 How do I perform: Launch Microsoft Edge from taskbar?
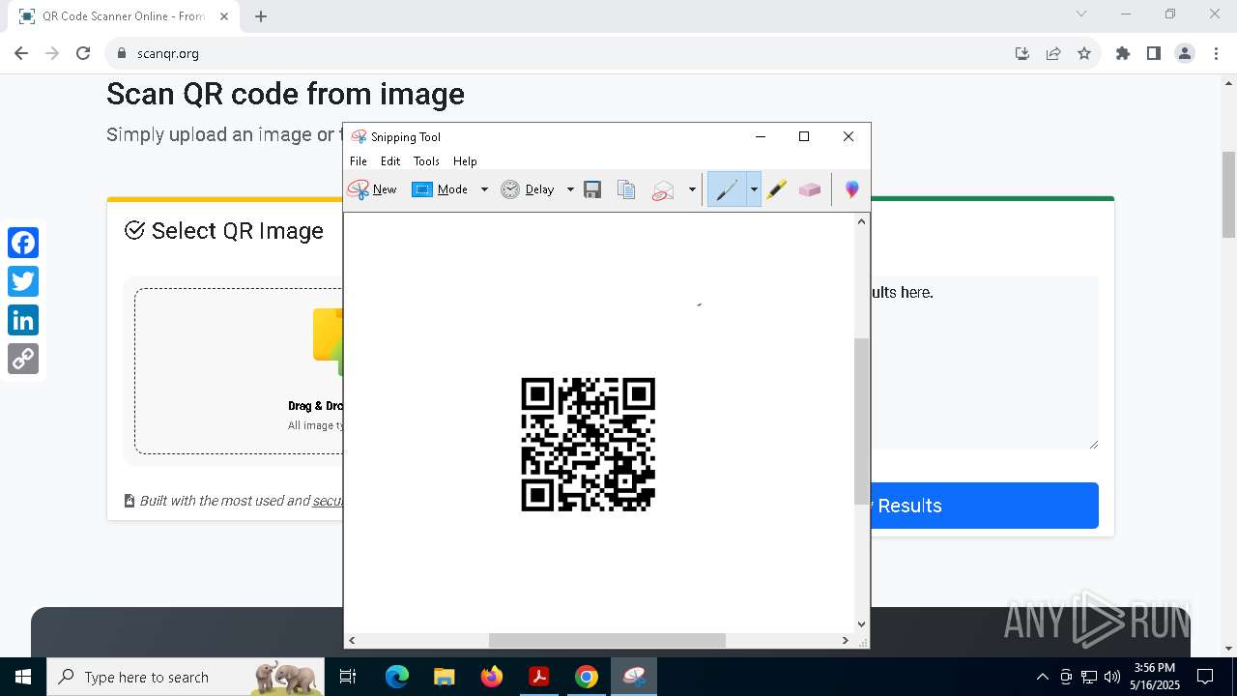tap(397, 677)
